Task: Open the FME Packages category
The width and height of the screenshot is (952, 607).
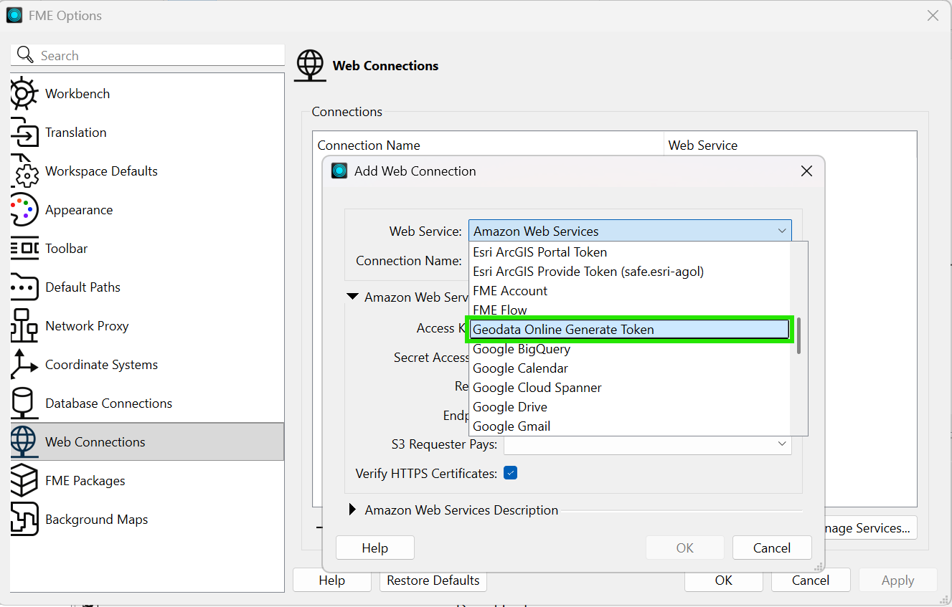Action: tap(147, 481)
